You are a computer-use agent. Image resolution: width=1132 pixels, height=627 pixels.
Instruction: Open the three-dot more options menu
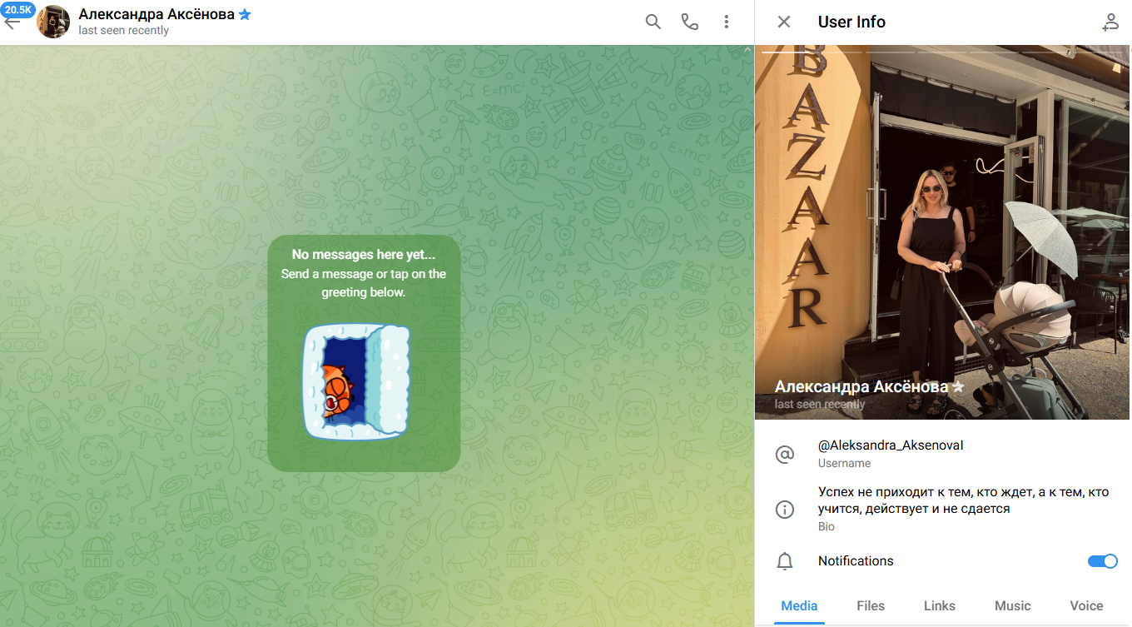point(727,22)
